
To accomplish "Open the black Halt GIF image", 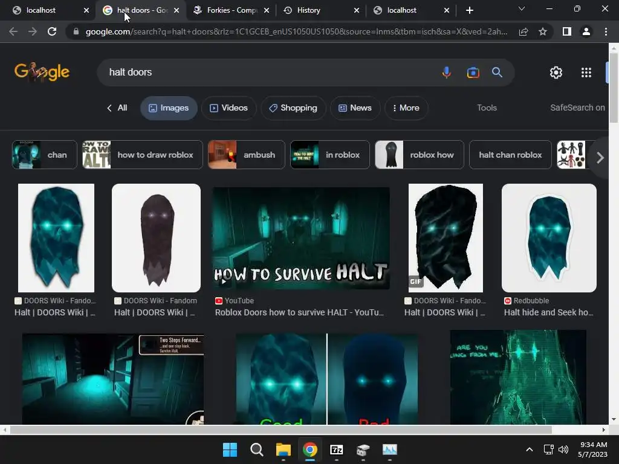I will click(446, 238).
